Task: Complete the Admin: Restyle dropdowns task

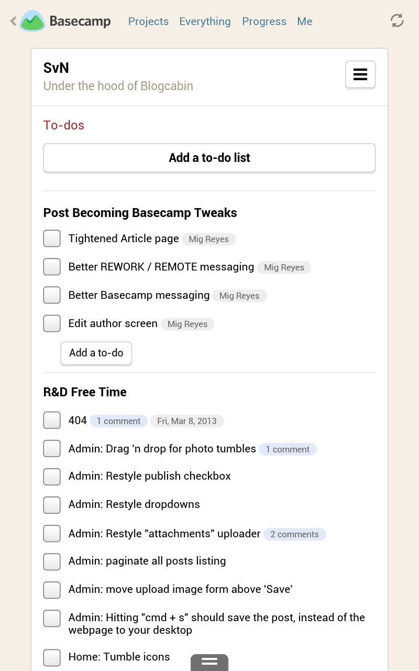Action: click(x=51, y=505)
